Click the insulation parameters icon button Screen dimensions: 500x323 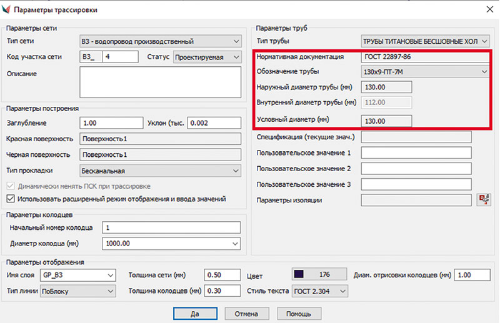[x=483, y=200]
